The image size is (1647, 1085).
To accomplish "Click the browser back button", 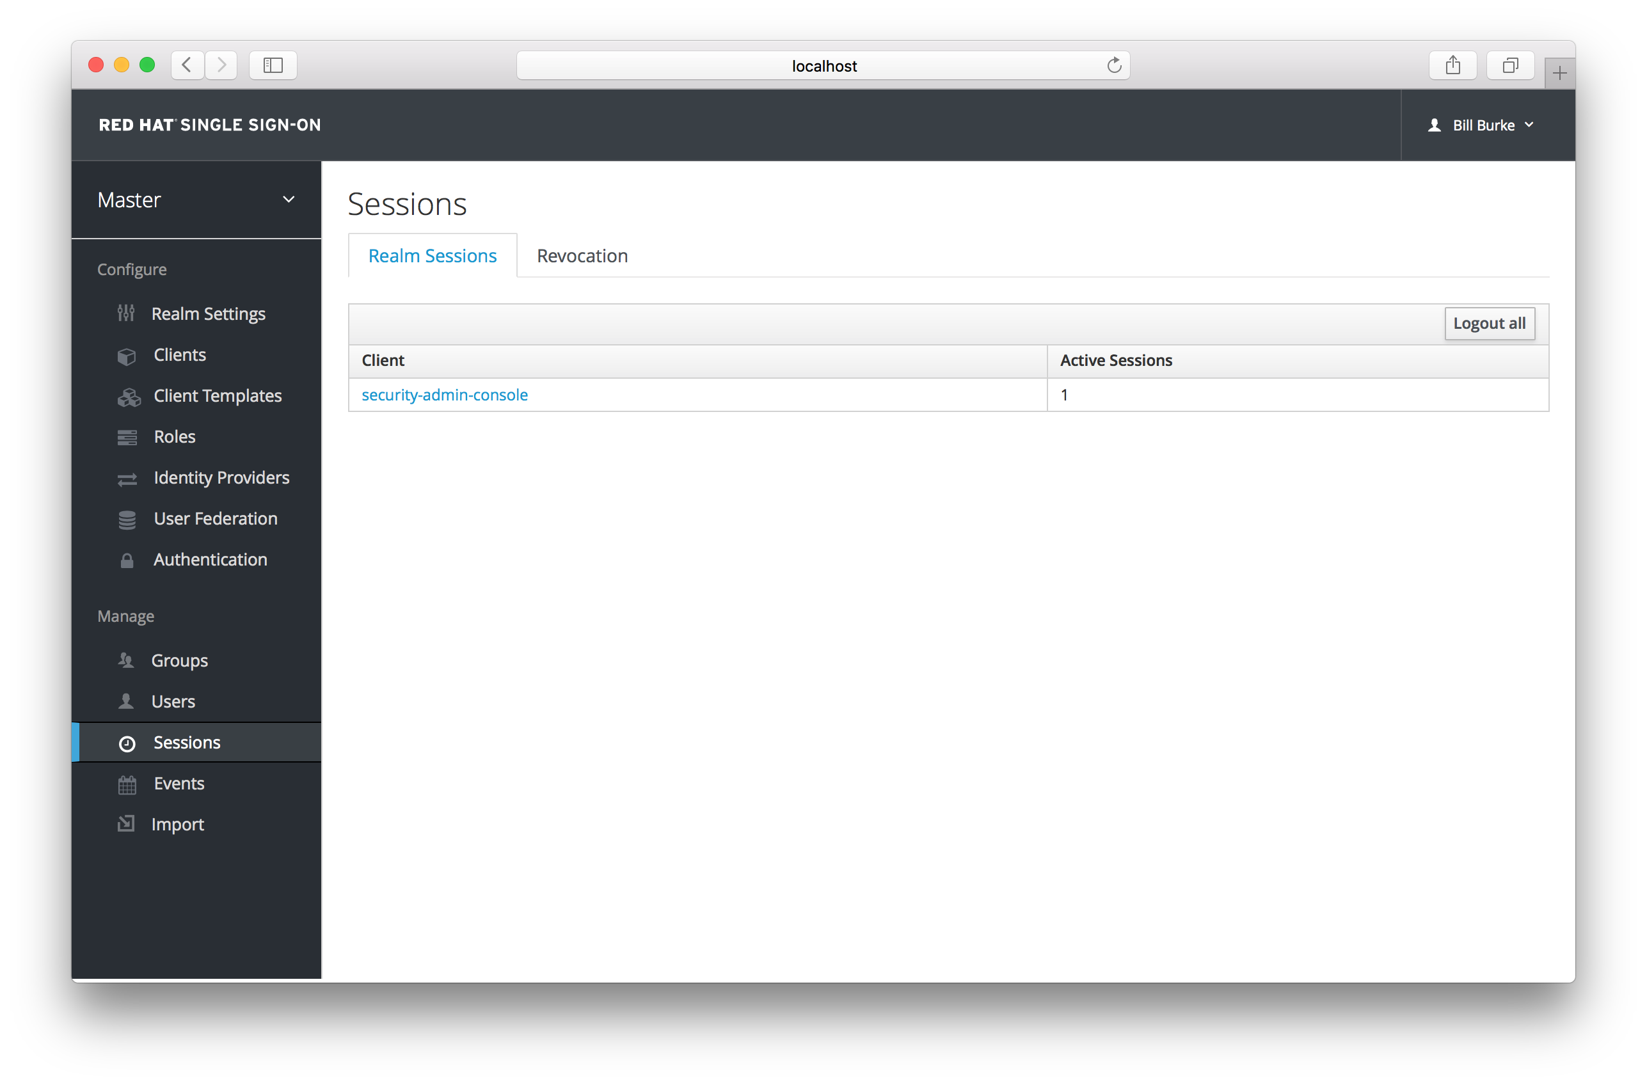I will pos(187,65).
